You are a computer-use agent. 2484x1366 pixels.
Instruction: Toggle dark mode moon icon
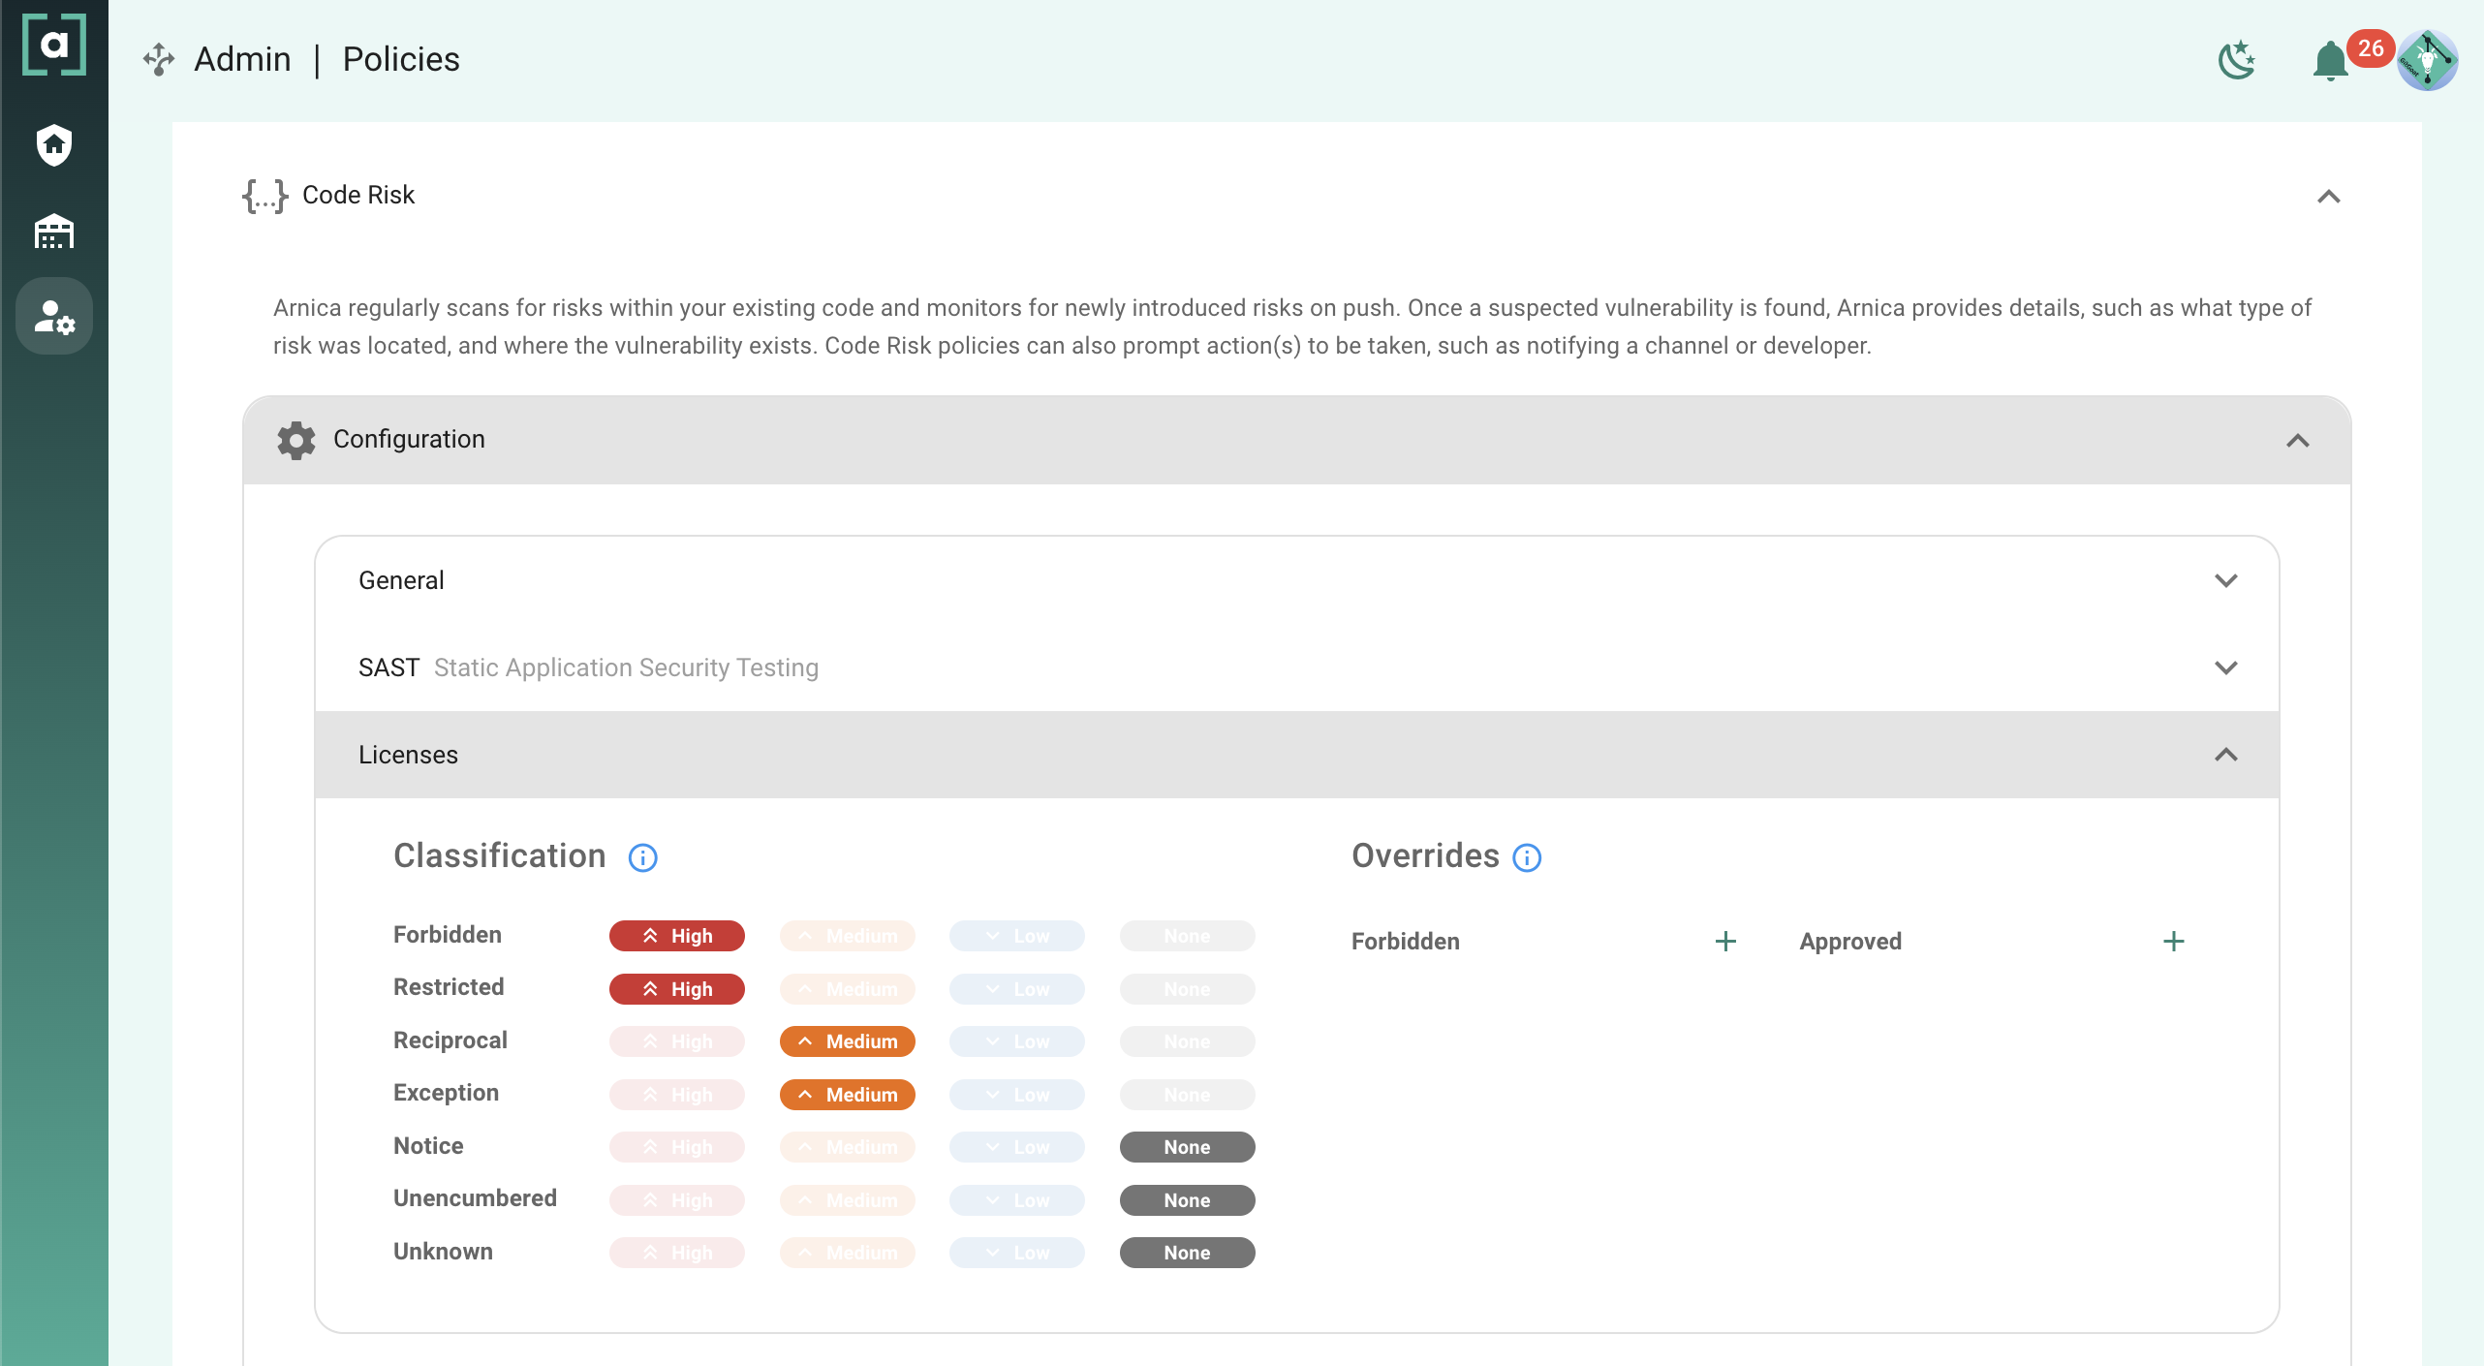pyautogui.click(x=2237, y=60)
